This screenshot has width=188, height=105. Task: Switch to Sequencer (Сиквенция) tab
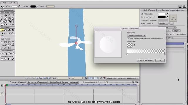[x=38, y=82]
